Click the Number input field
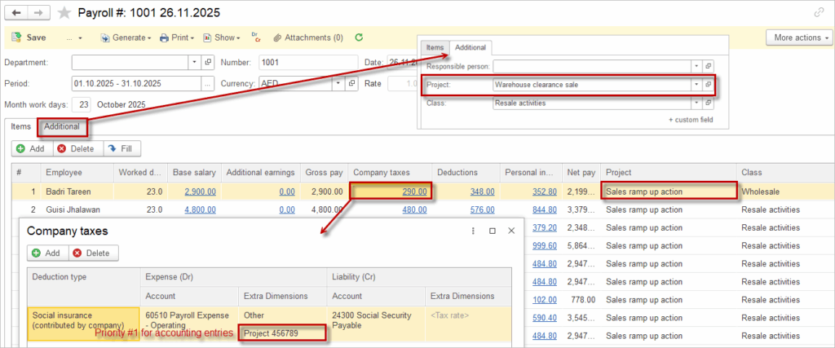Viewport: 835px width, 348px height. [x=308, y=62]
